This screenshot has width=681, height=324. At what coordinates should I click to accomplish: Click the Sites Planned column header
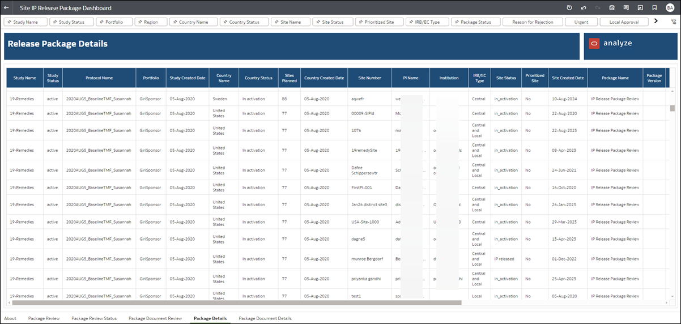[x=290, y=78]
